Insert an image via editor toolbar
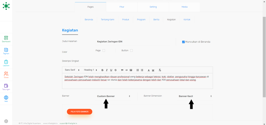 (131, 70)
